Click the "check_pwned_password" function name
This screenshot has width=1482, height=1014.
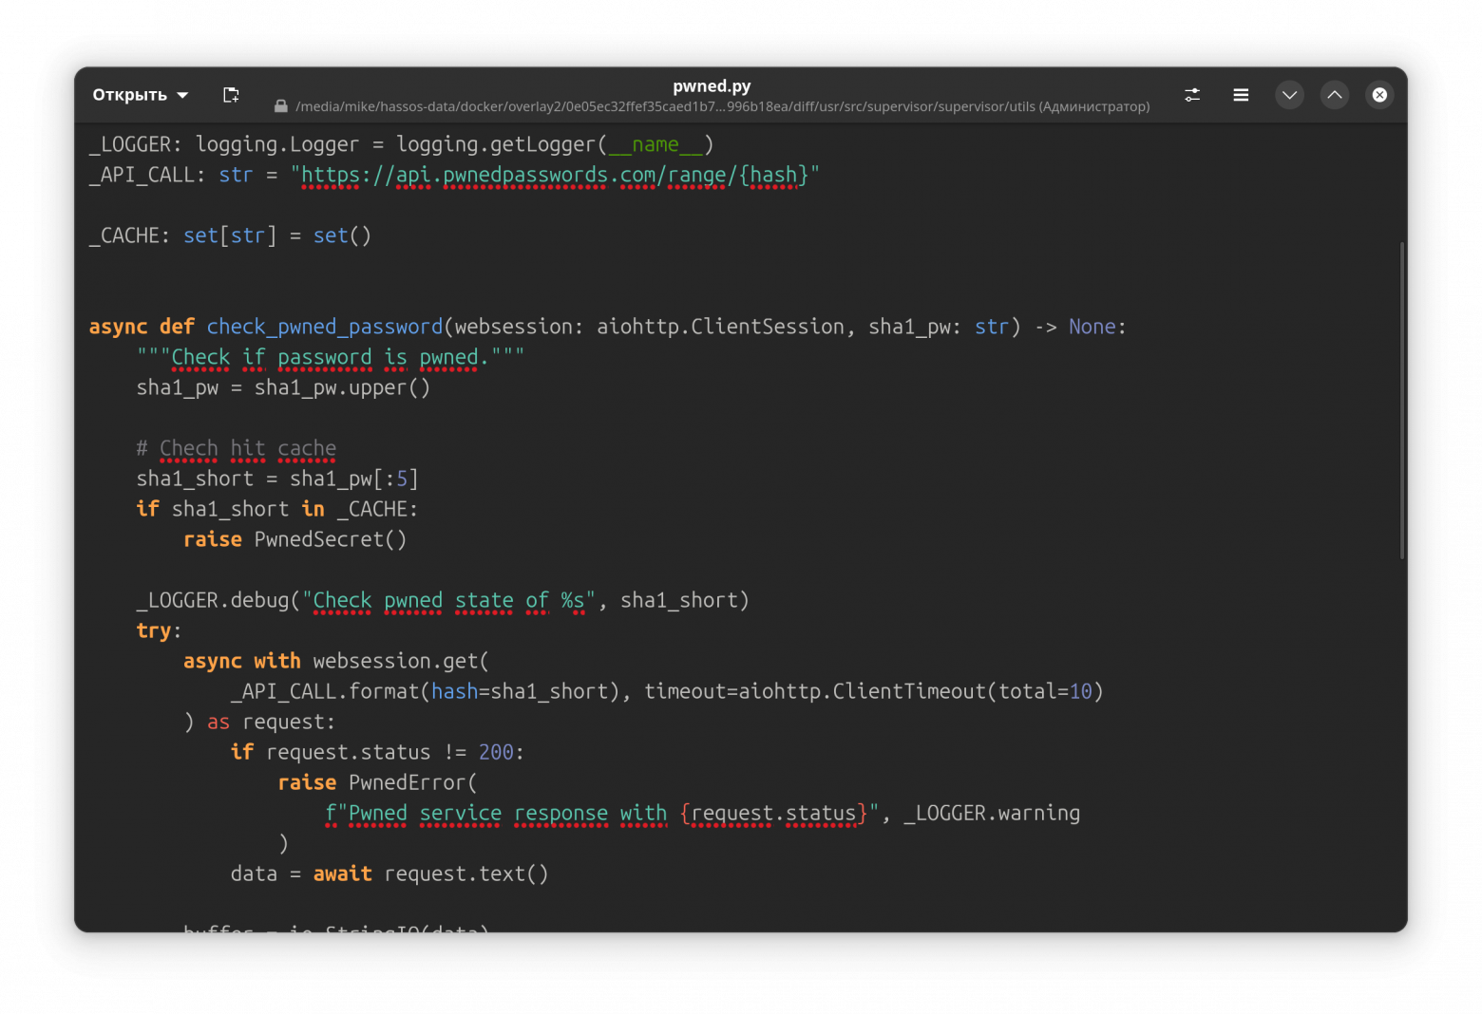coord(325,327)
